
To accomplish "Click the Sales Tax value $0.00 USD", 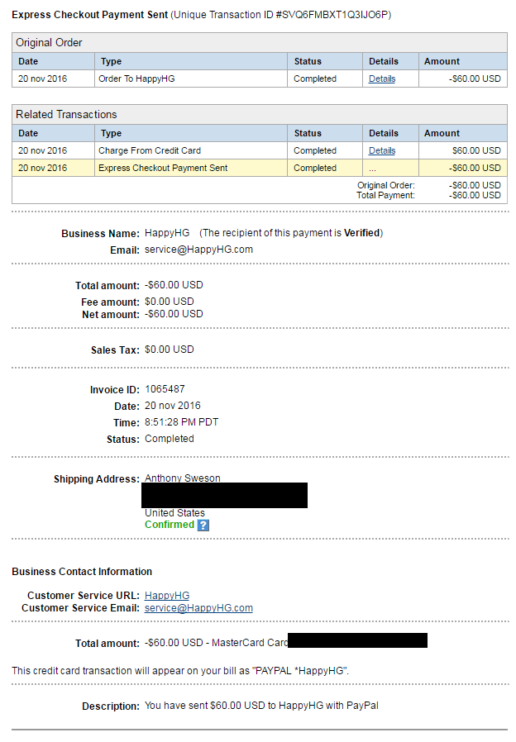I will [x=170, y=350].
